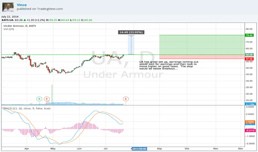Click the H:60.63 high price value
The width and height of the screenshot is (258, 152).
point(63,20)
